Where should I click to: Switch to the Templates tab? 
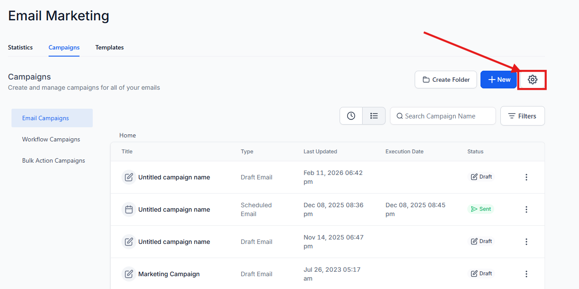coord(110,47)
